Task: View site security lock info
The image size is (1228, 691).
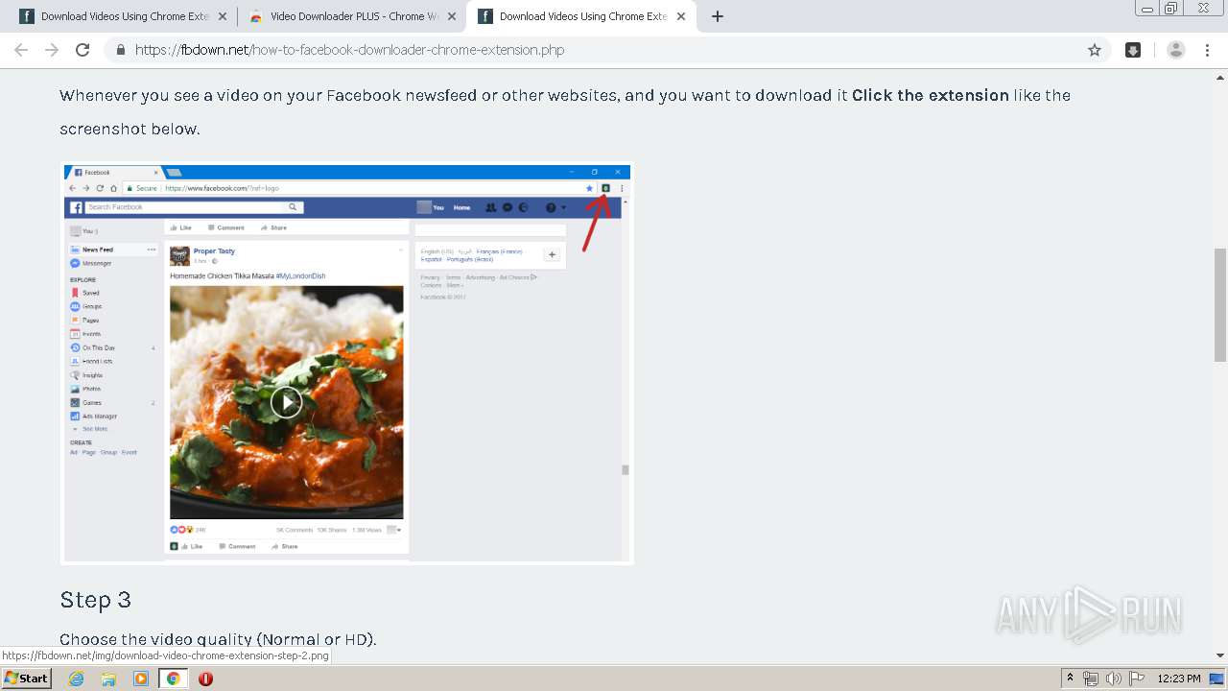Action: click(120, 50)
